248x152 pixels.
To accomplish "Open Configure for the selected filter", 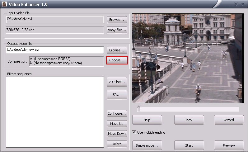I will pyautogui.click(x=117, y=113).
